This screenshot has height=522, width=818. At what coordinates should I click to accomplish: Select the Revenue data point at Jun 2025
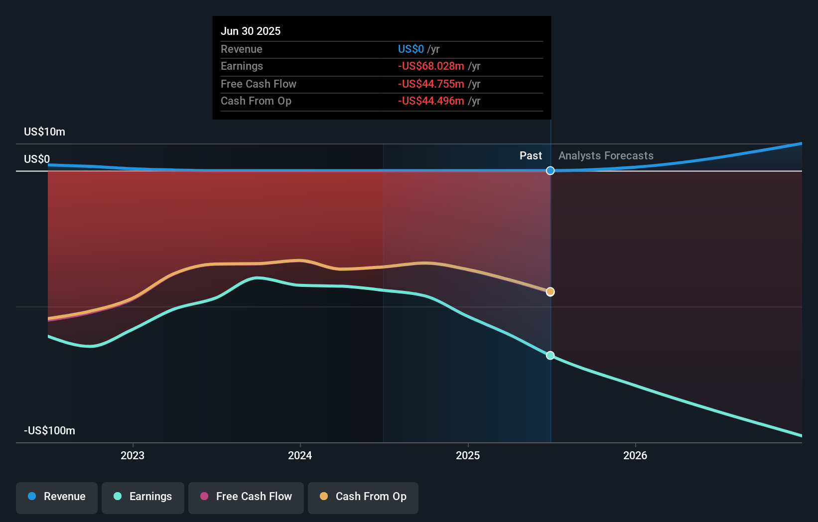point(550,171)
